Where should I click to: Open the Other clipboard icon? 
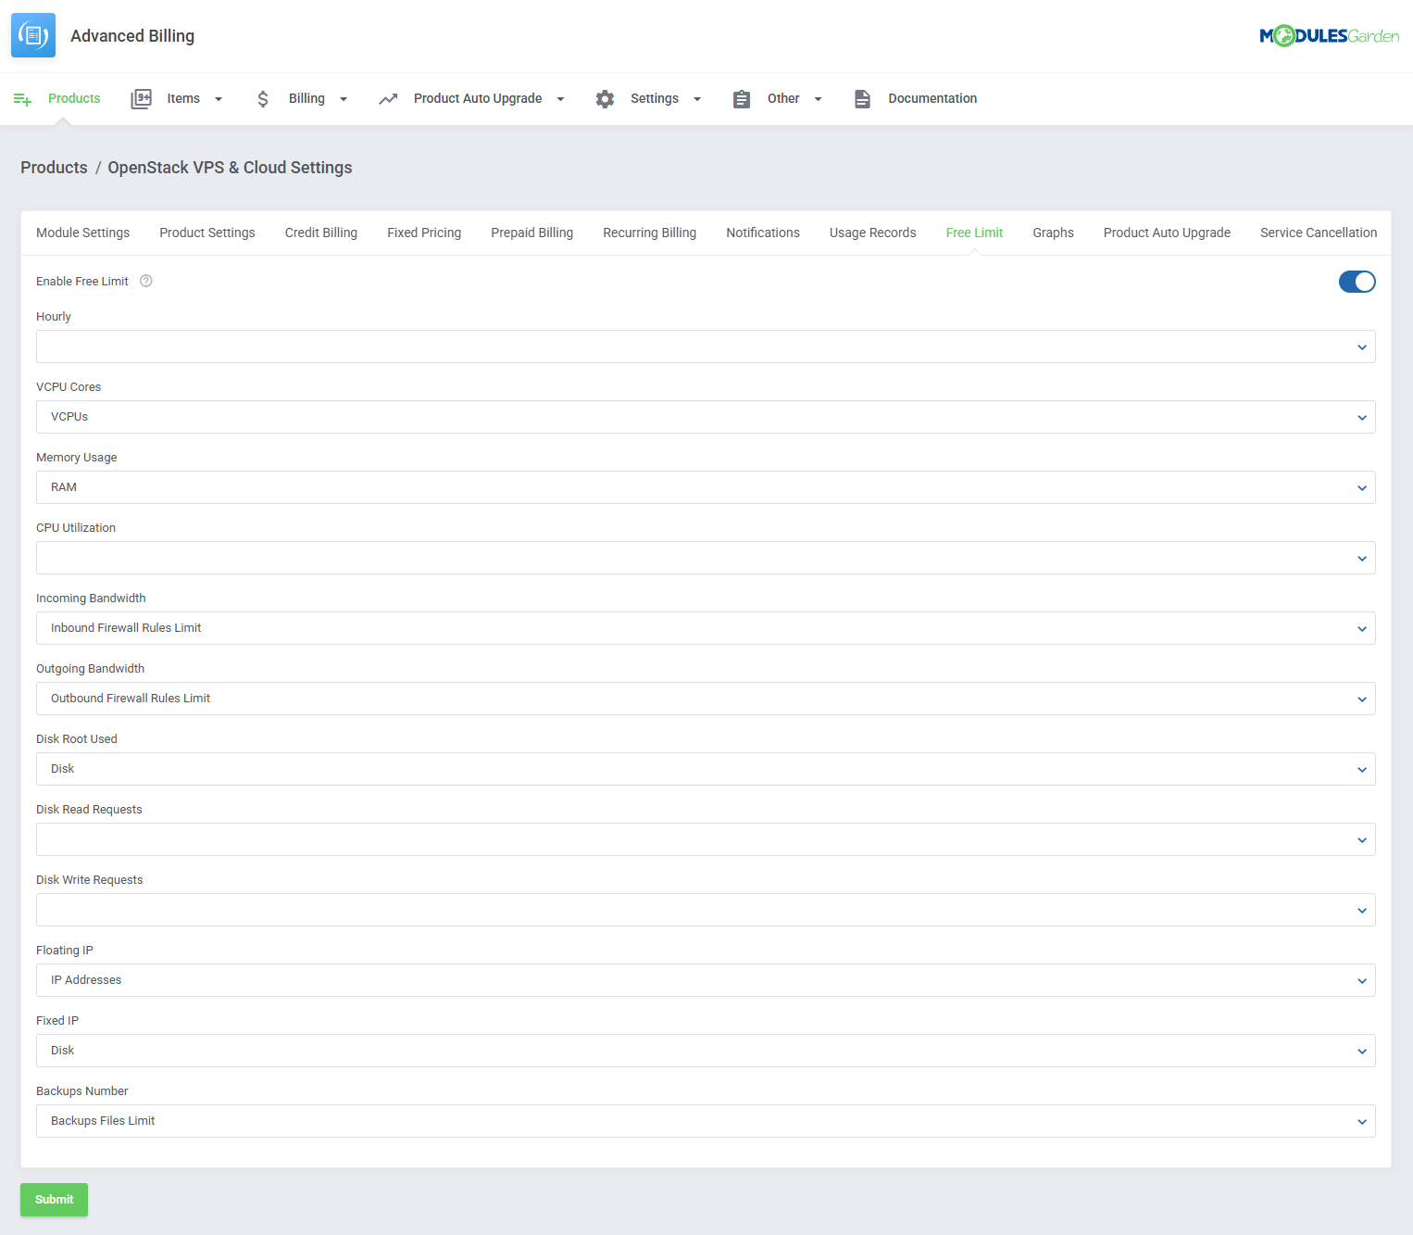pos(741,98)
